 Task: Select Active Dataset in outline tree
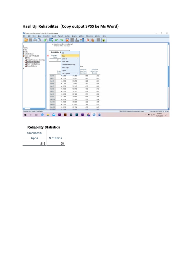click(x=29, y=54)
